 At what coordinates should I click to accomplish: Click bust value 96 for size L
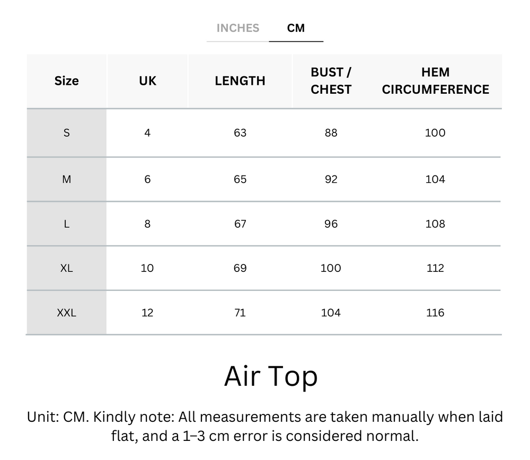[331, 224]
